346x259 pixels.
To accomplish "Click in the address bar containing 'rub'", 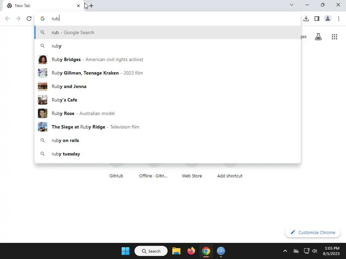I will click(x=168, y=19).
